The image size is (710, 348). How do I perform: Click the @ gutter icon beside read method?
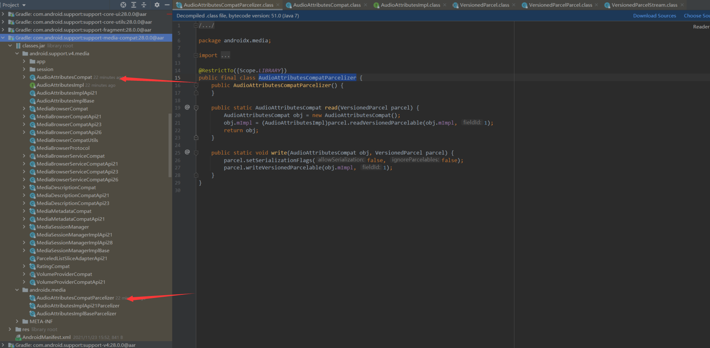point(187,107)
